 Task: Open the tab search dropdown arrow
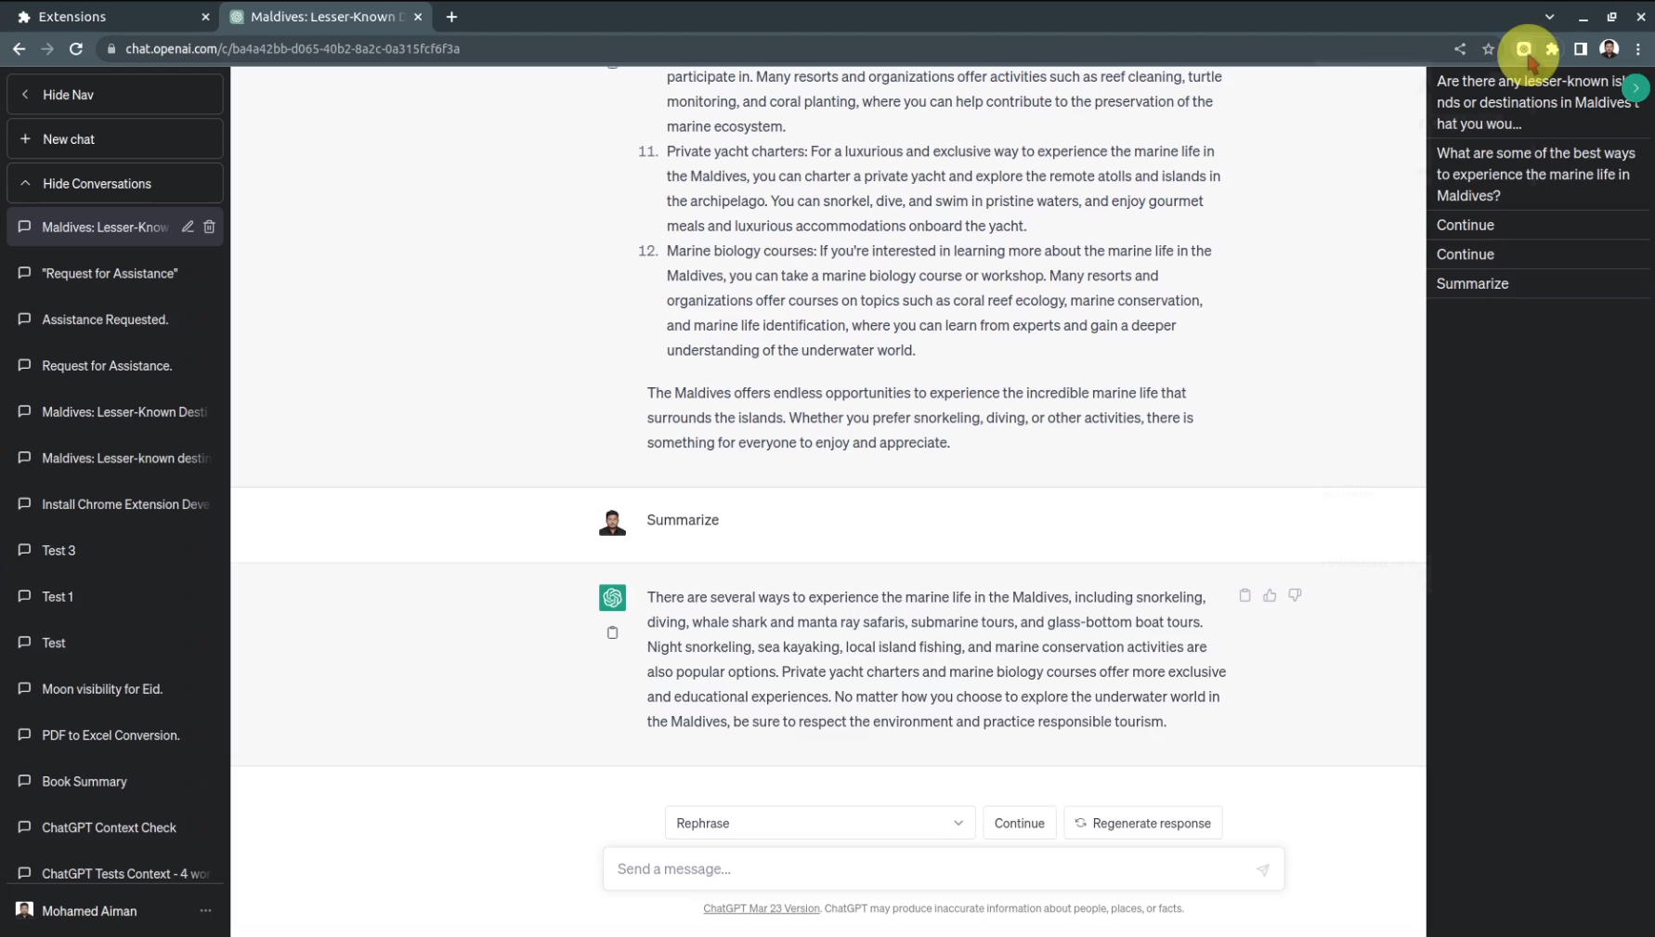[x=1549, y=17]
